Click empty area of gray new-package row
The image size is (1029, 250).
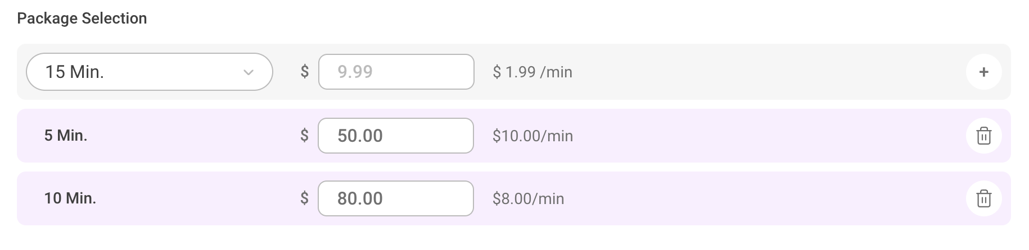(759, 72)
